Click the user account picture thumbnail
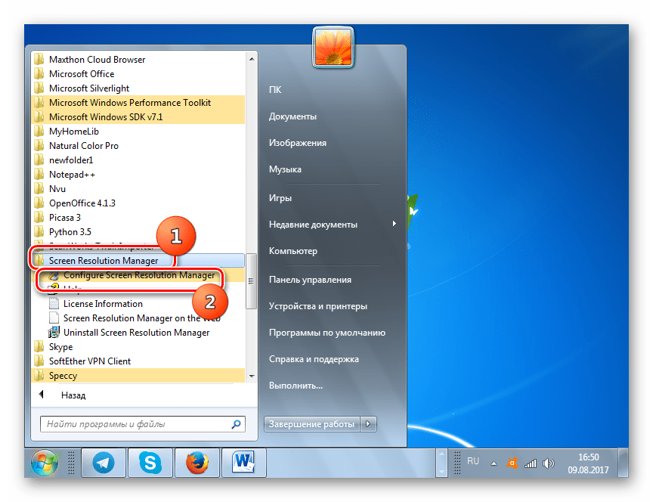Image resolution: width=653 pixels, height=502 pixels. (x=333, y=47)
